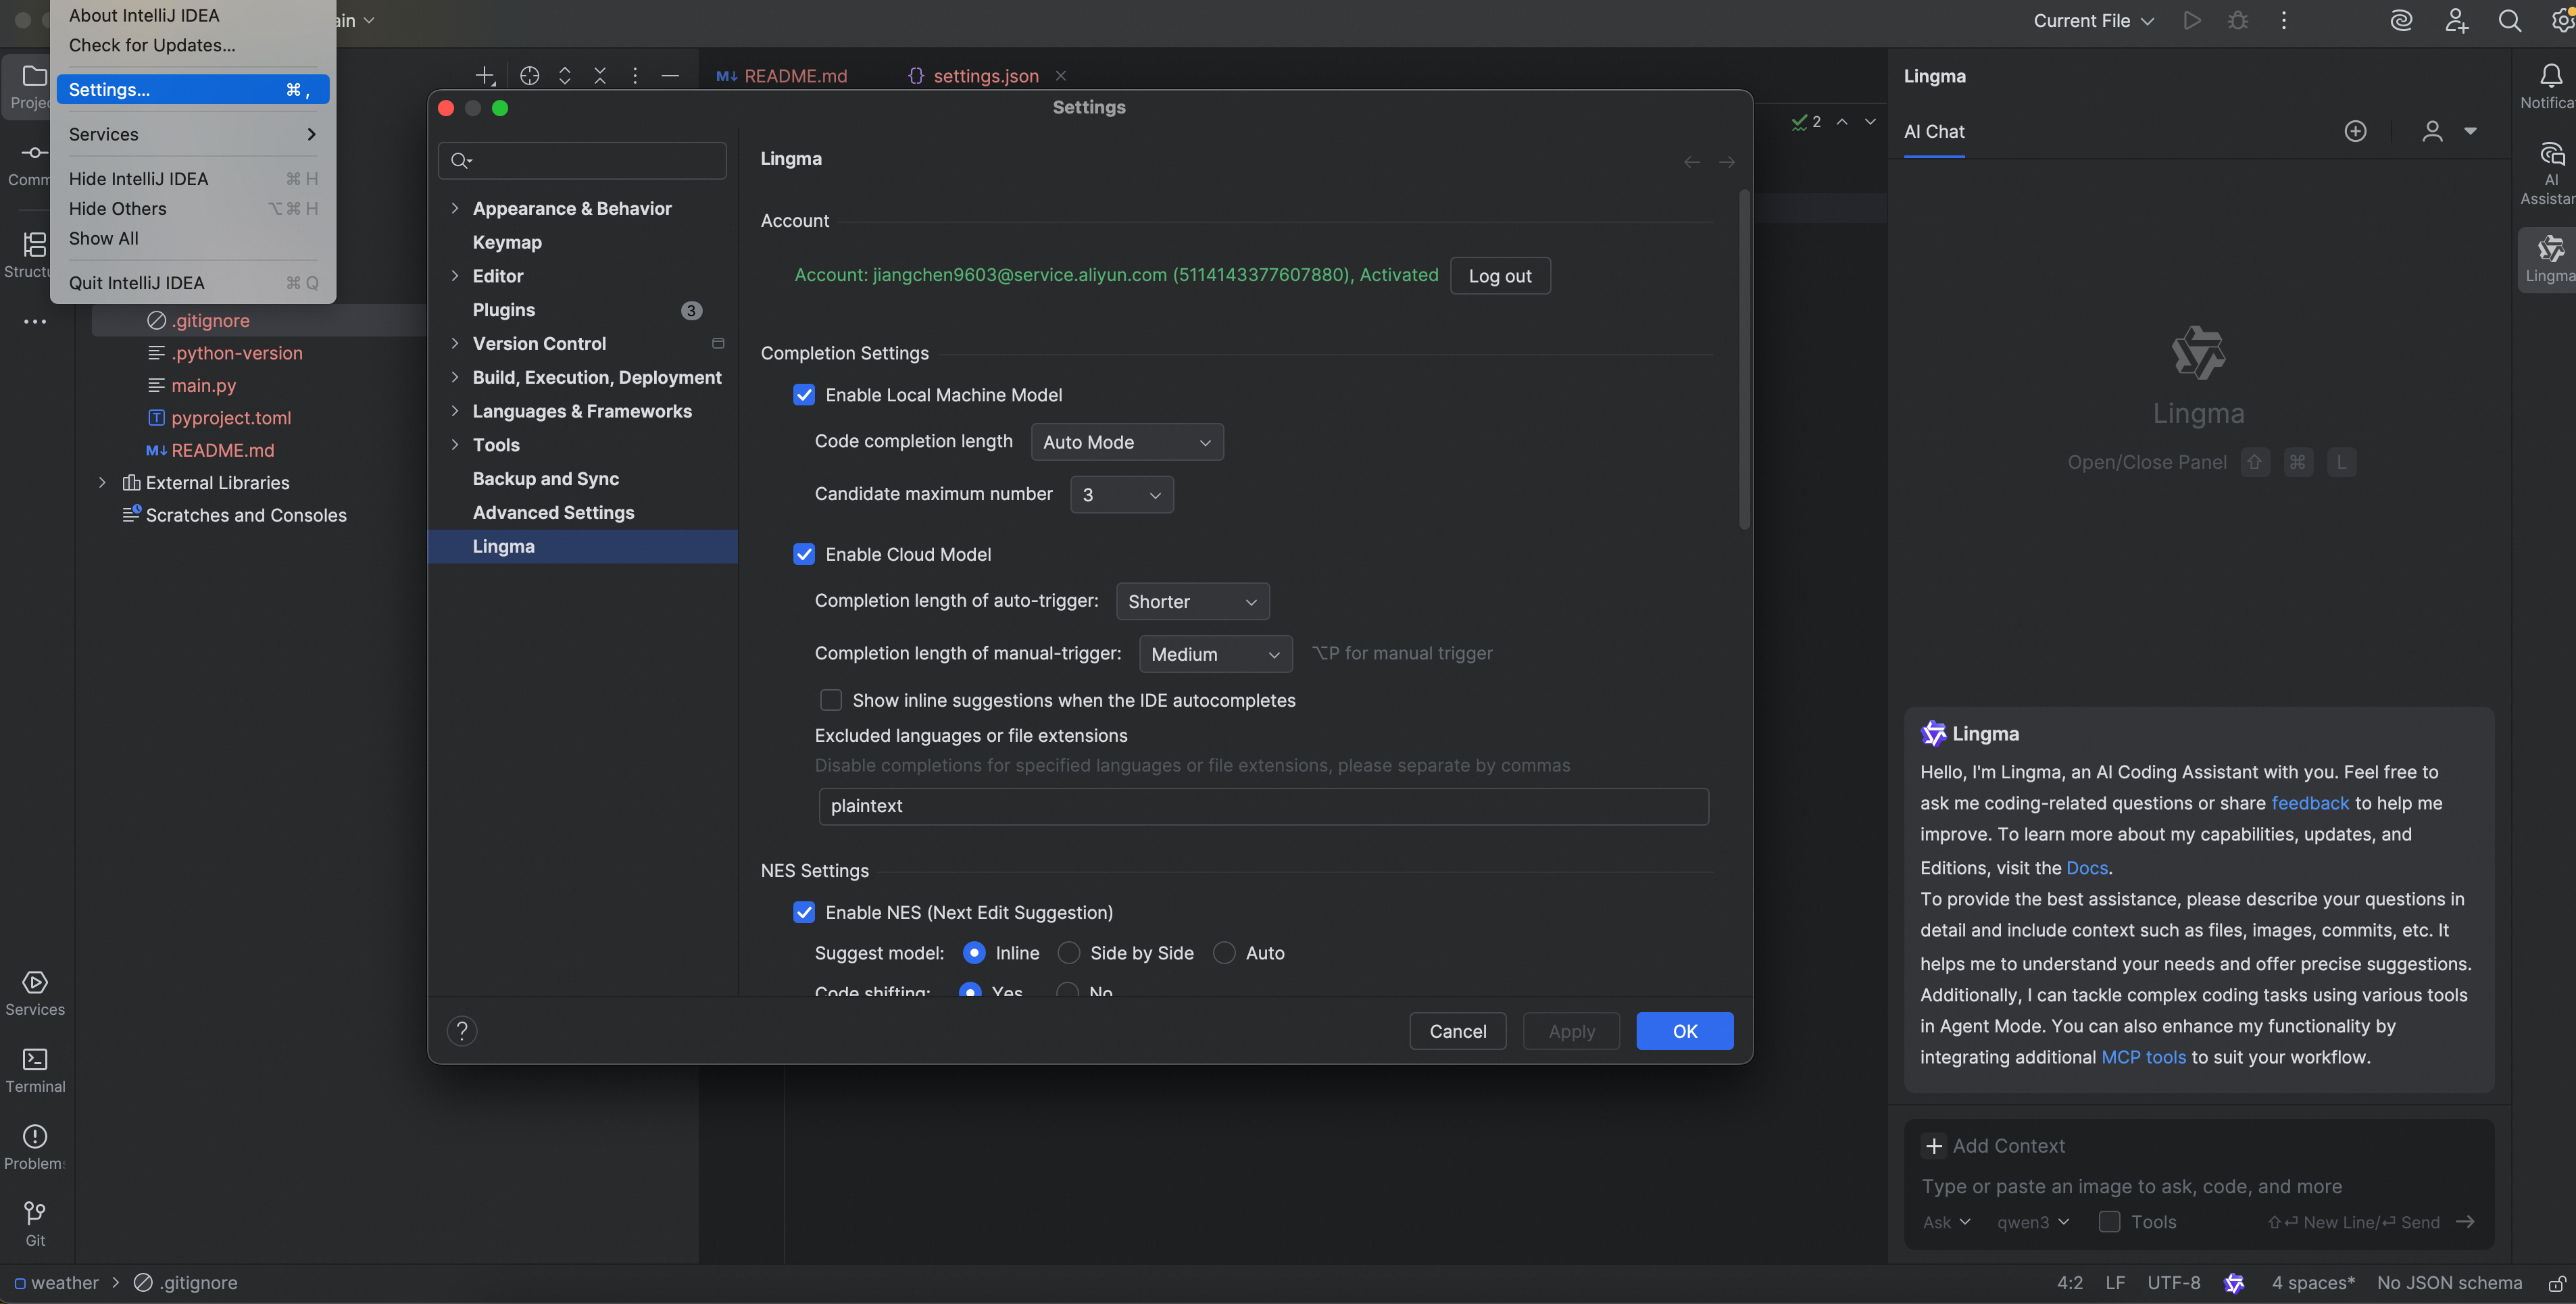Select the Auto suggest model radio
The width and height of the screenshot is (2576, 1304).
[1224, 953]
